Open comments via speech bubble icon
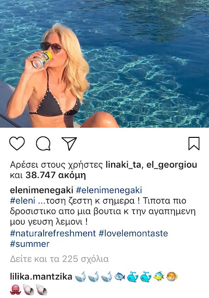 [43, 143]
